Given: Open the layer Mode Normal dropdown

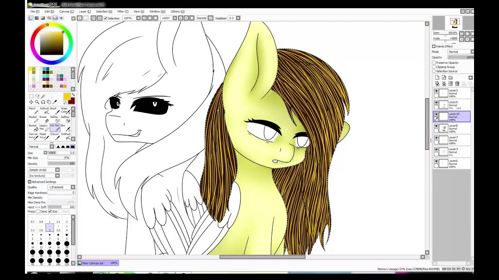Looking at the screenshot, I should coord(461,52).
